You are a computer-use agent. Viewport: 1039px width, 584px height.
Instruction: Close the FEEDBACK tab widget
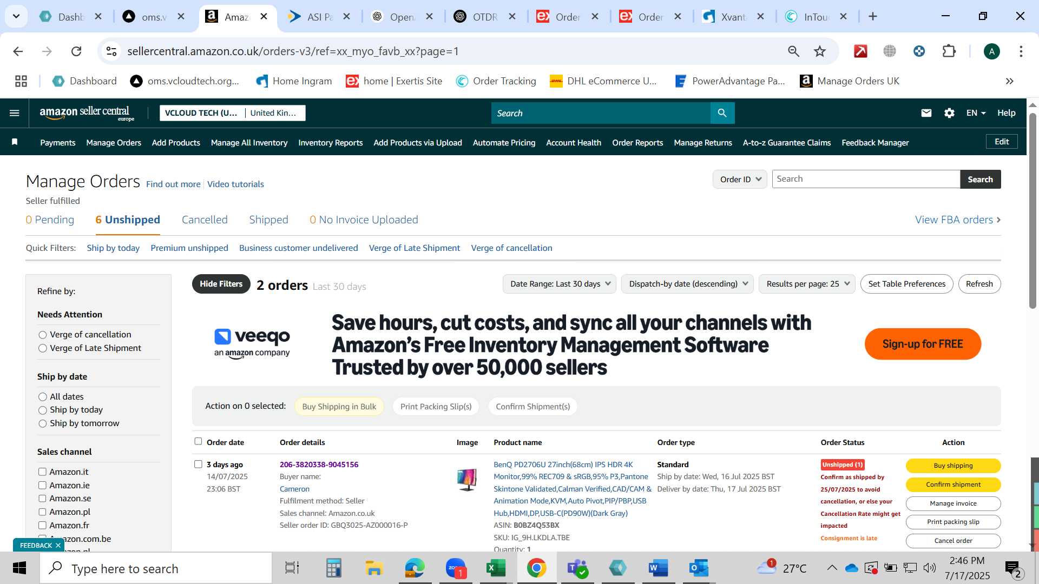58,545
